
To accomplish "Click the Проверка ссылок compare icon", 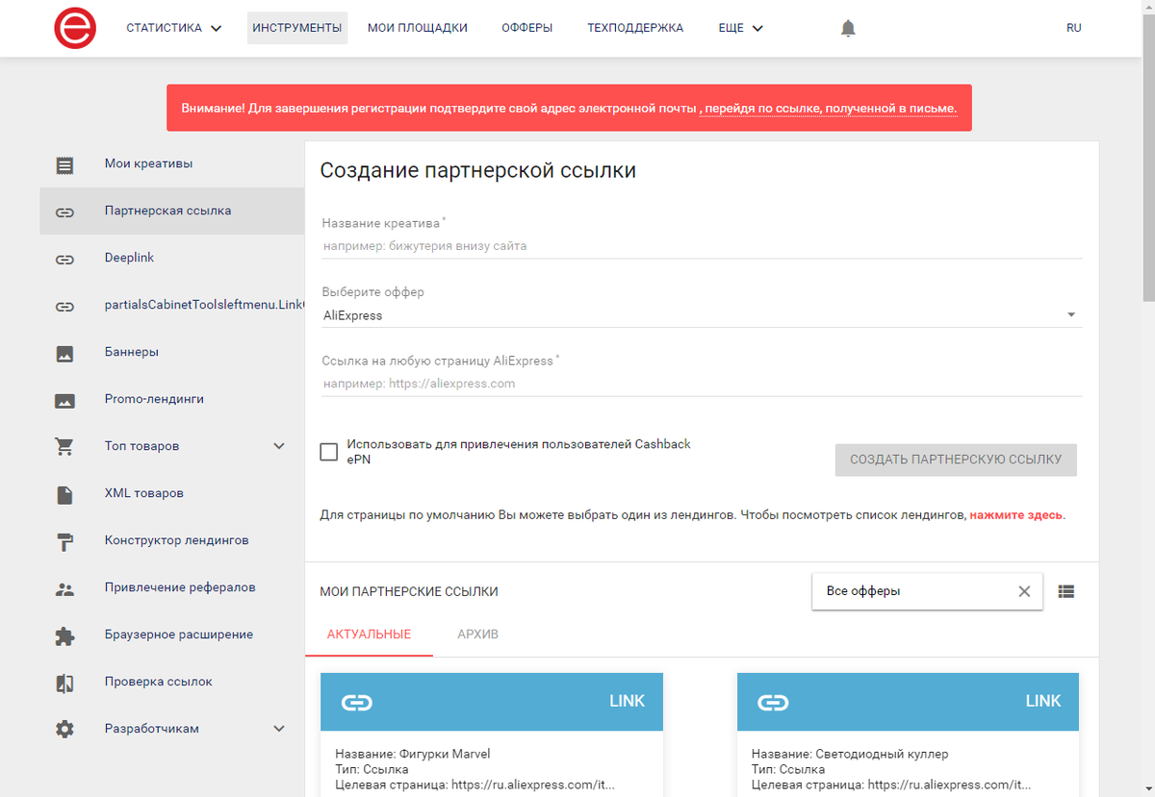I will point(64,683).
